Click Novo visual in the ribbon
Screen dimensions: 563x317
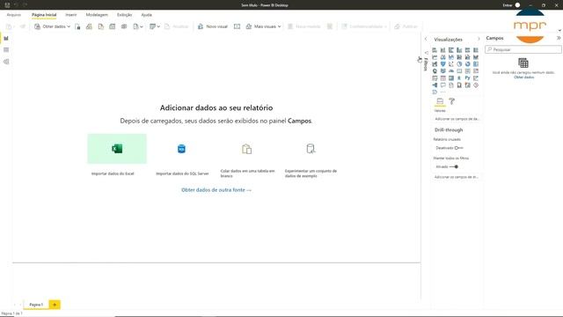[213, 26]
